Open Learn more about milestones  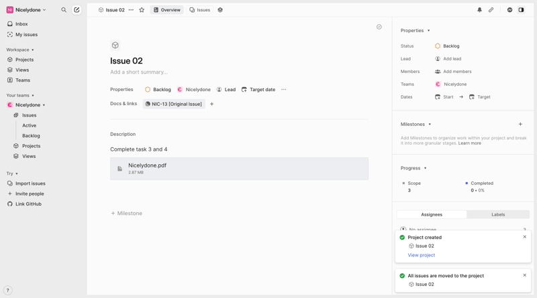pos(469,143)
